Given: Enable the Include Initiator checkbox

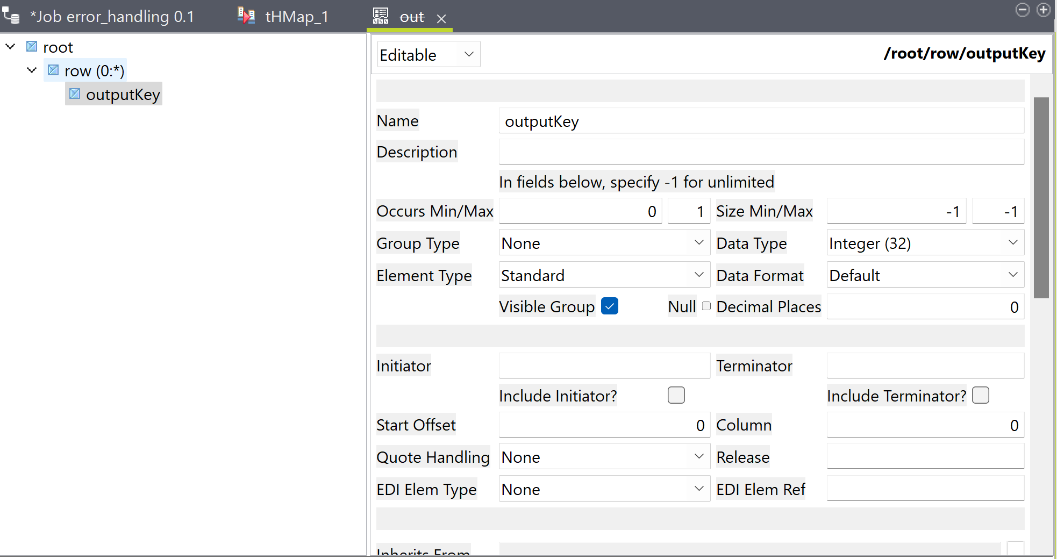Looking at the screenshot, I should [x=676, y=396].
